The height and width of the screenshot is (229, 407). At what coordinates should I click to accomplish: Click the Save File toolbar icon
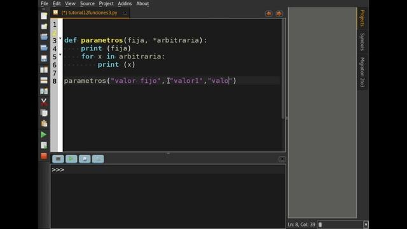[x=44, y=59]
